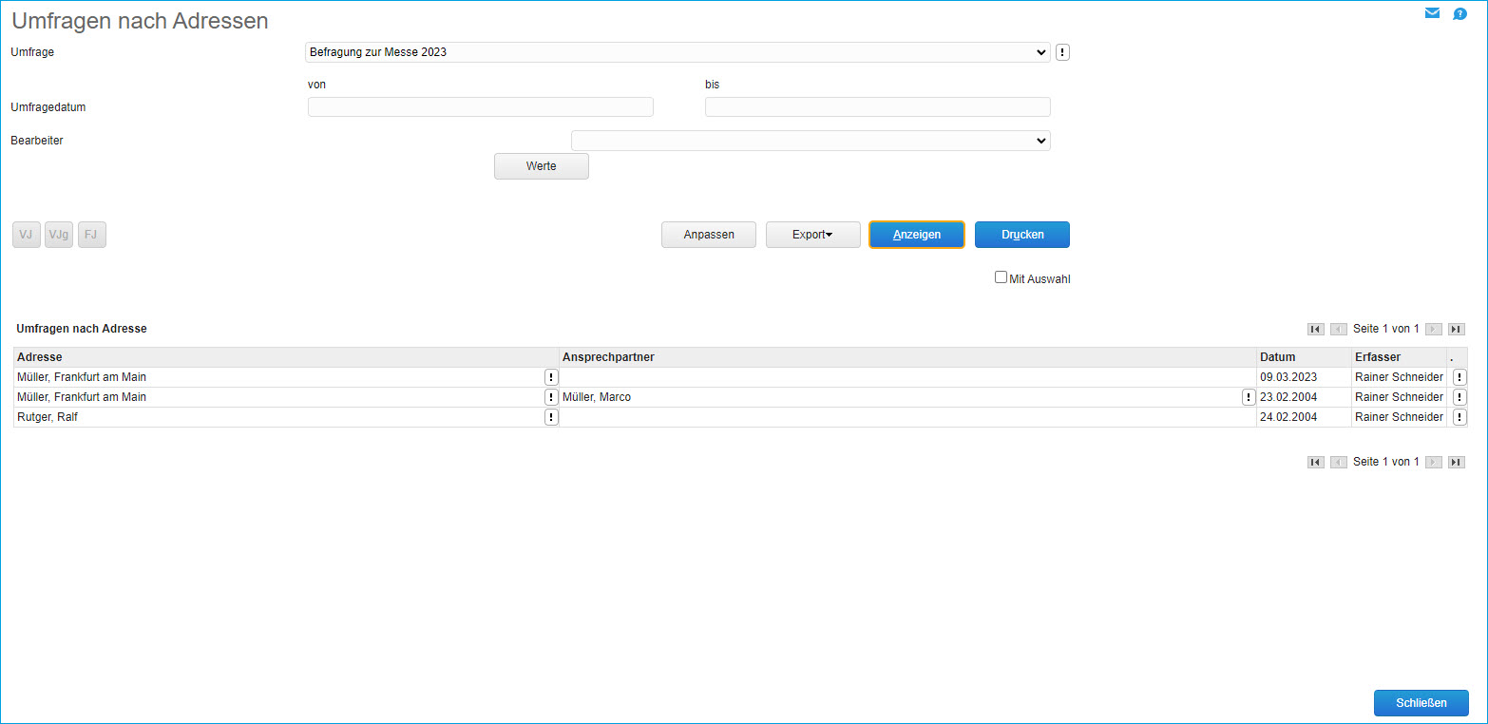Open address details icon for Rutger, Ralf
The image size is (1488, 724).
tap(551, 417)
